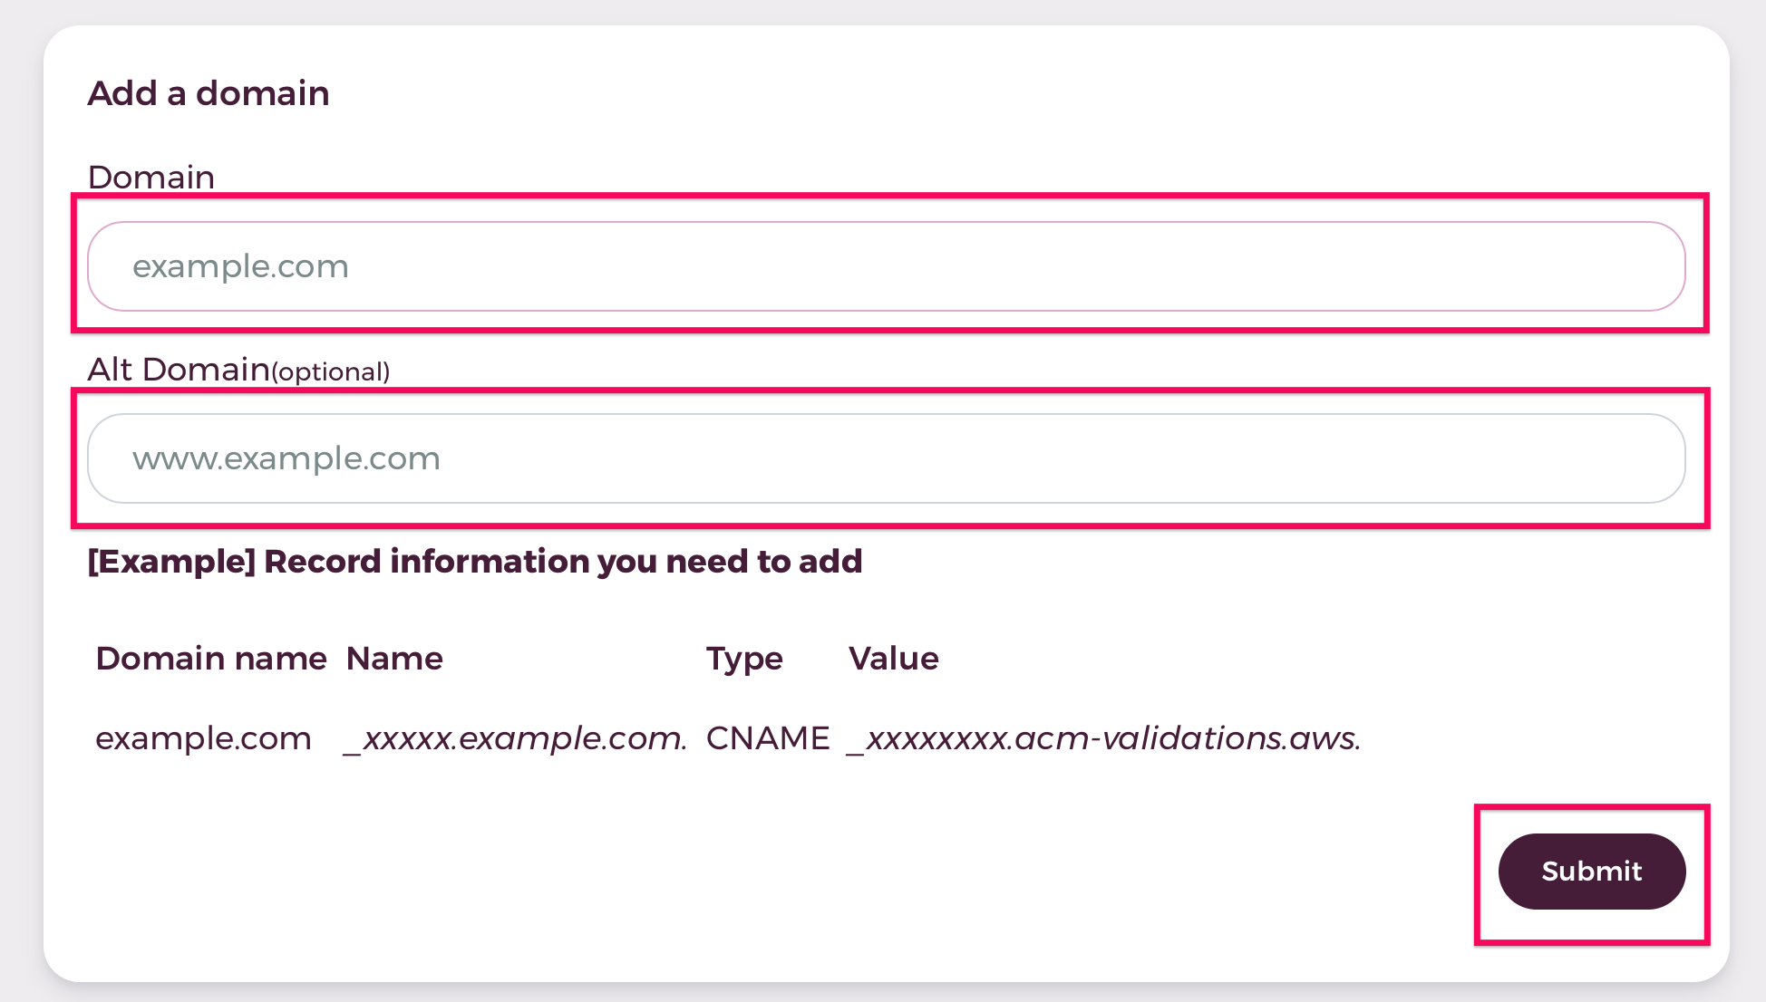This screenshot has width=1766, height=1002.
Task: Click the example.com cell in the table
Action: (x=204, y=739)
